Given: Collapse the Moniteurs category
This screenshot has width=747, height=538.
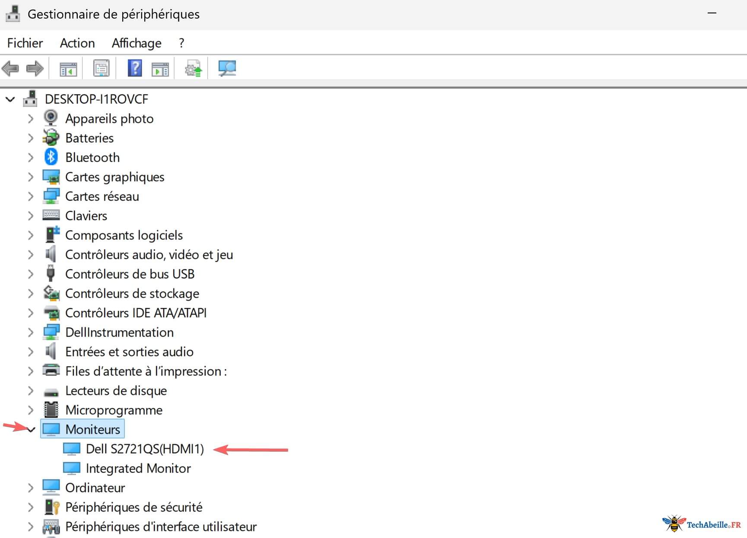Looking at the screenshot, I should [x=31, y=430].
